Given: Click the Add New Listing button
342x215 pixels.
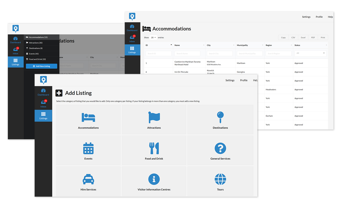Looking at the screenshot, I should [x=41, y=66].
